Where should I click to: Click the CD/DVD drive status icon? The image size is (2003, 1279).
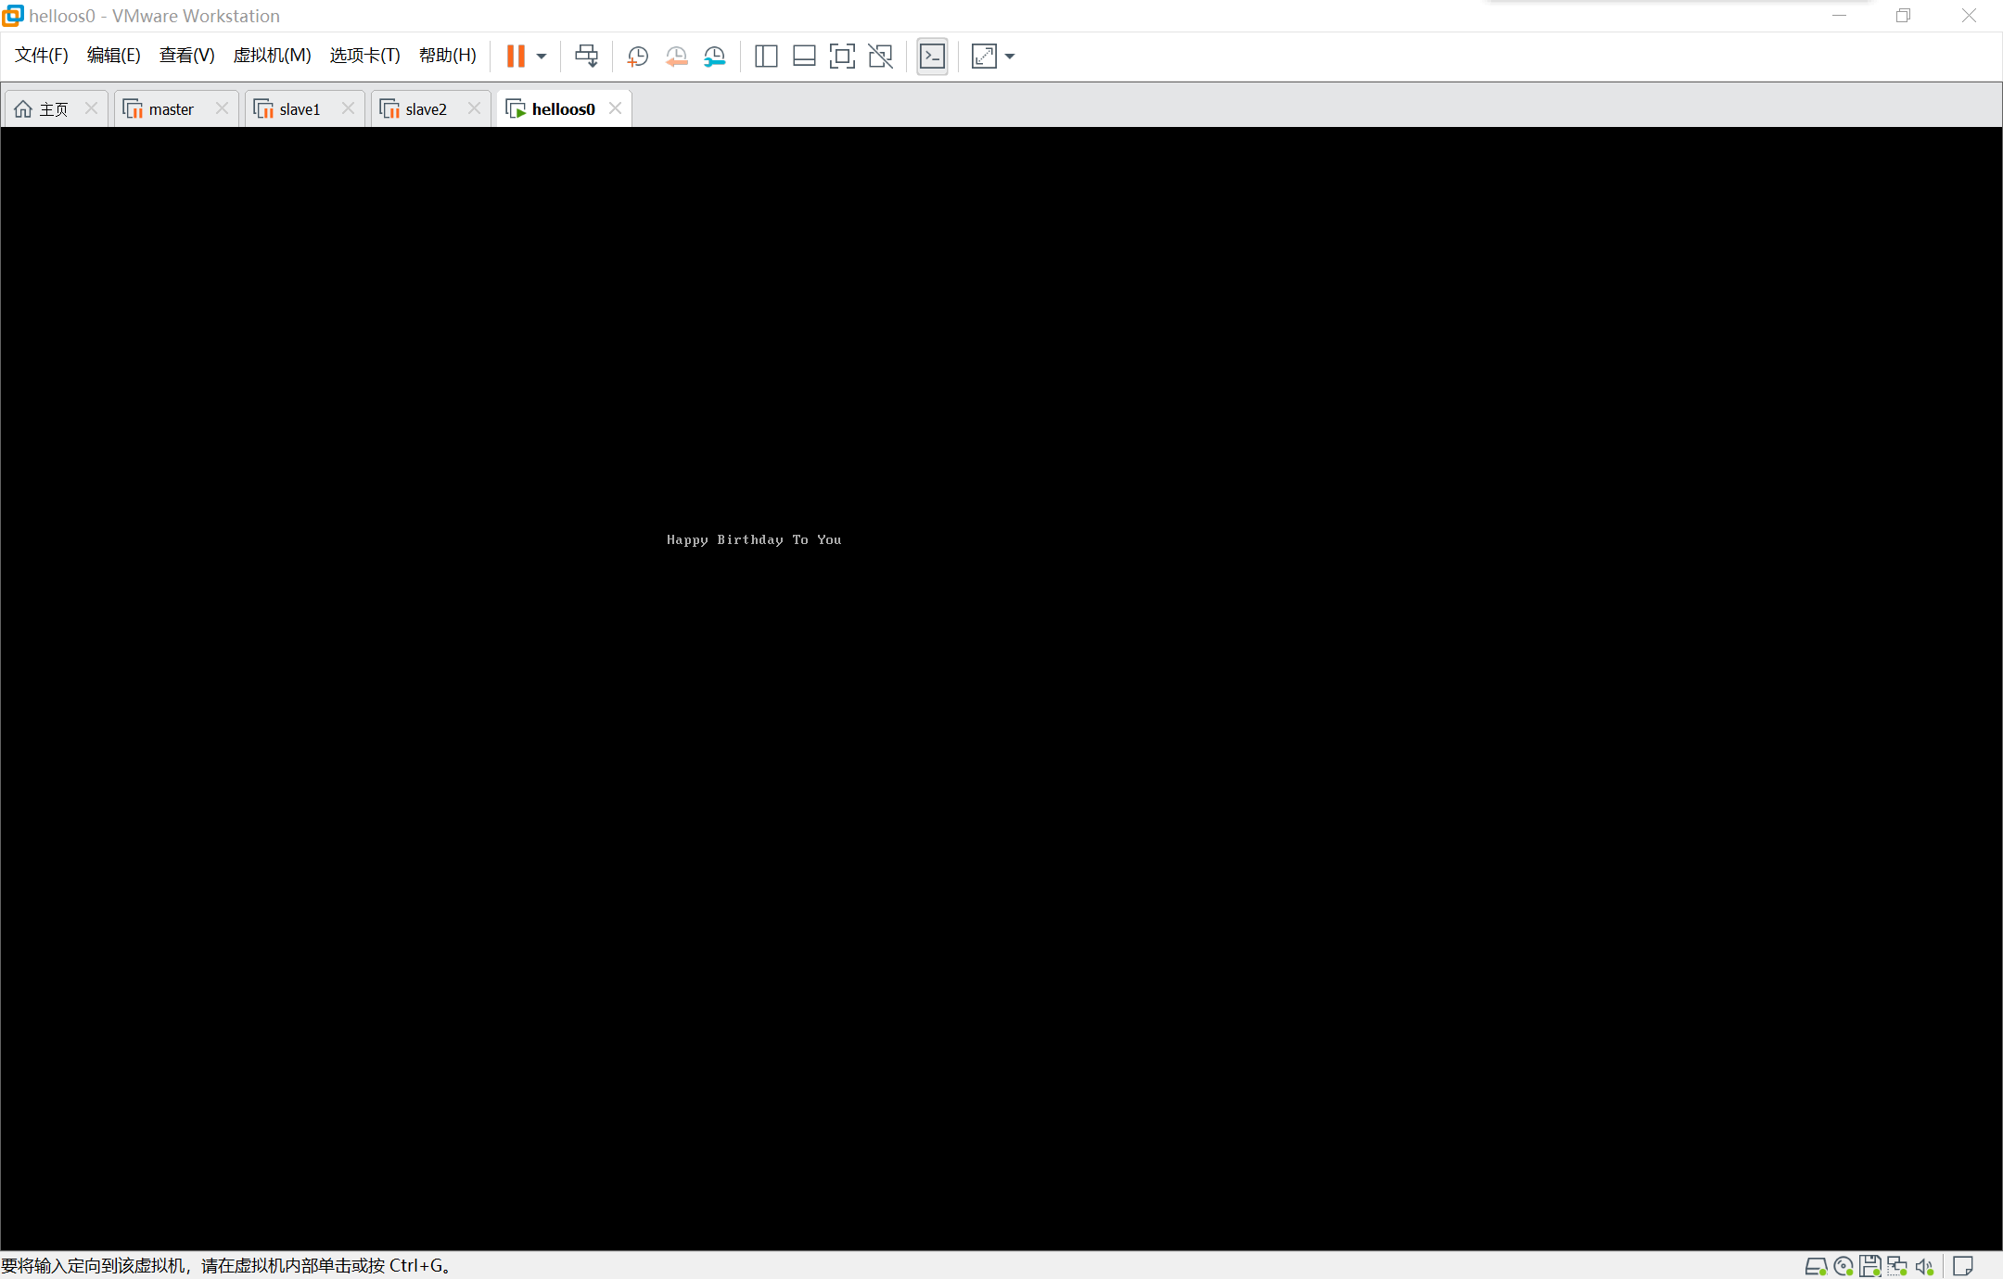(1844, 1266)
